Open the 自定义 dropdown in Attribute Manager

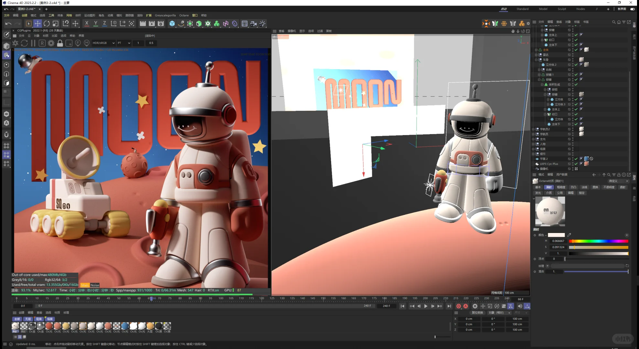point(618,181)
